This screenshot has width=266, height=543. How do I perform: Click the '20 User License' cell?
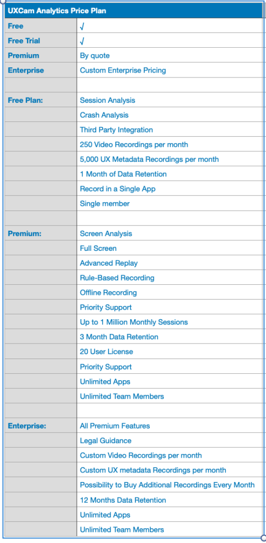[169, 352]
